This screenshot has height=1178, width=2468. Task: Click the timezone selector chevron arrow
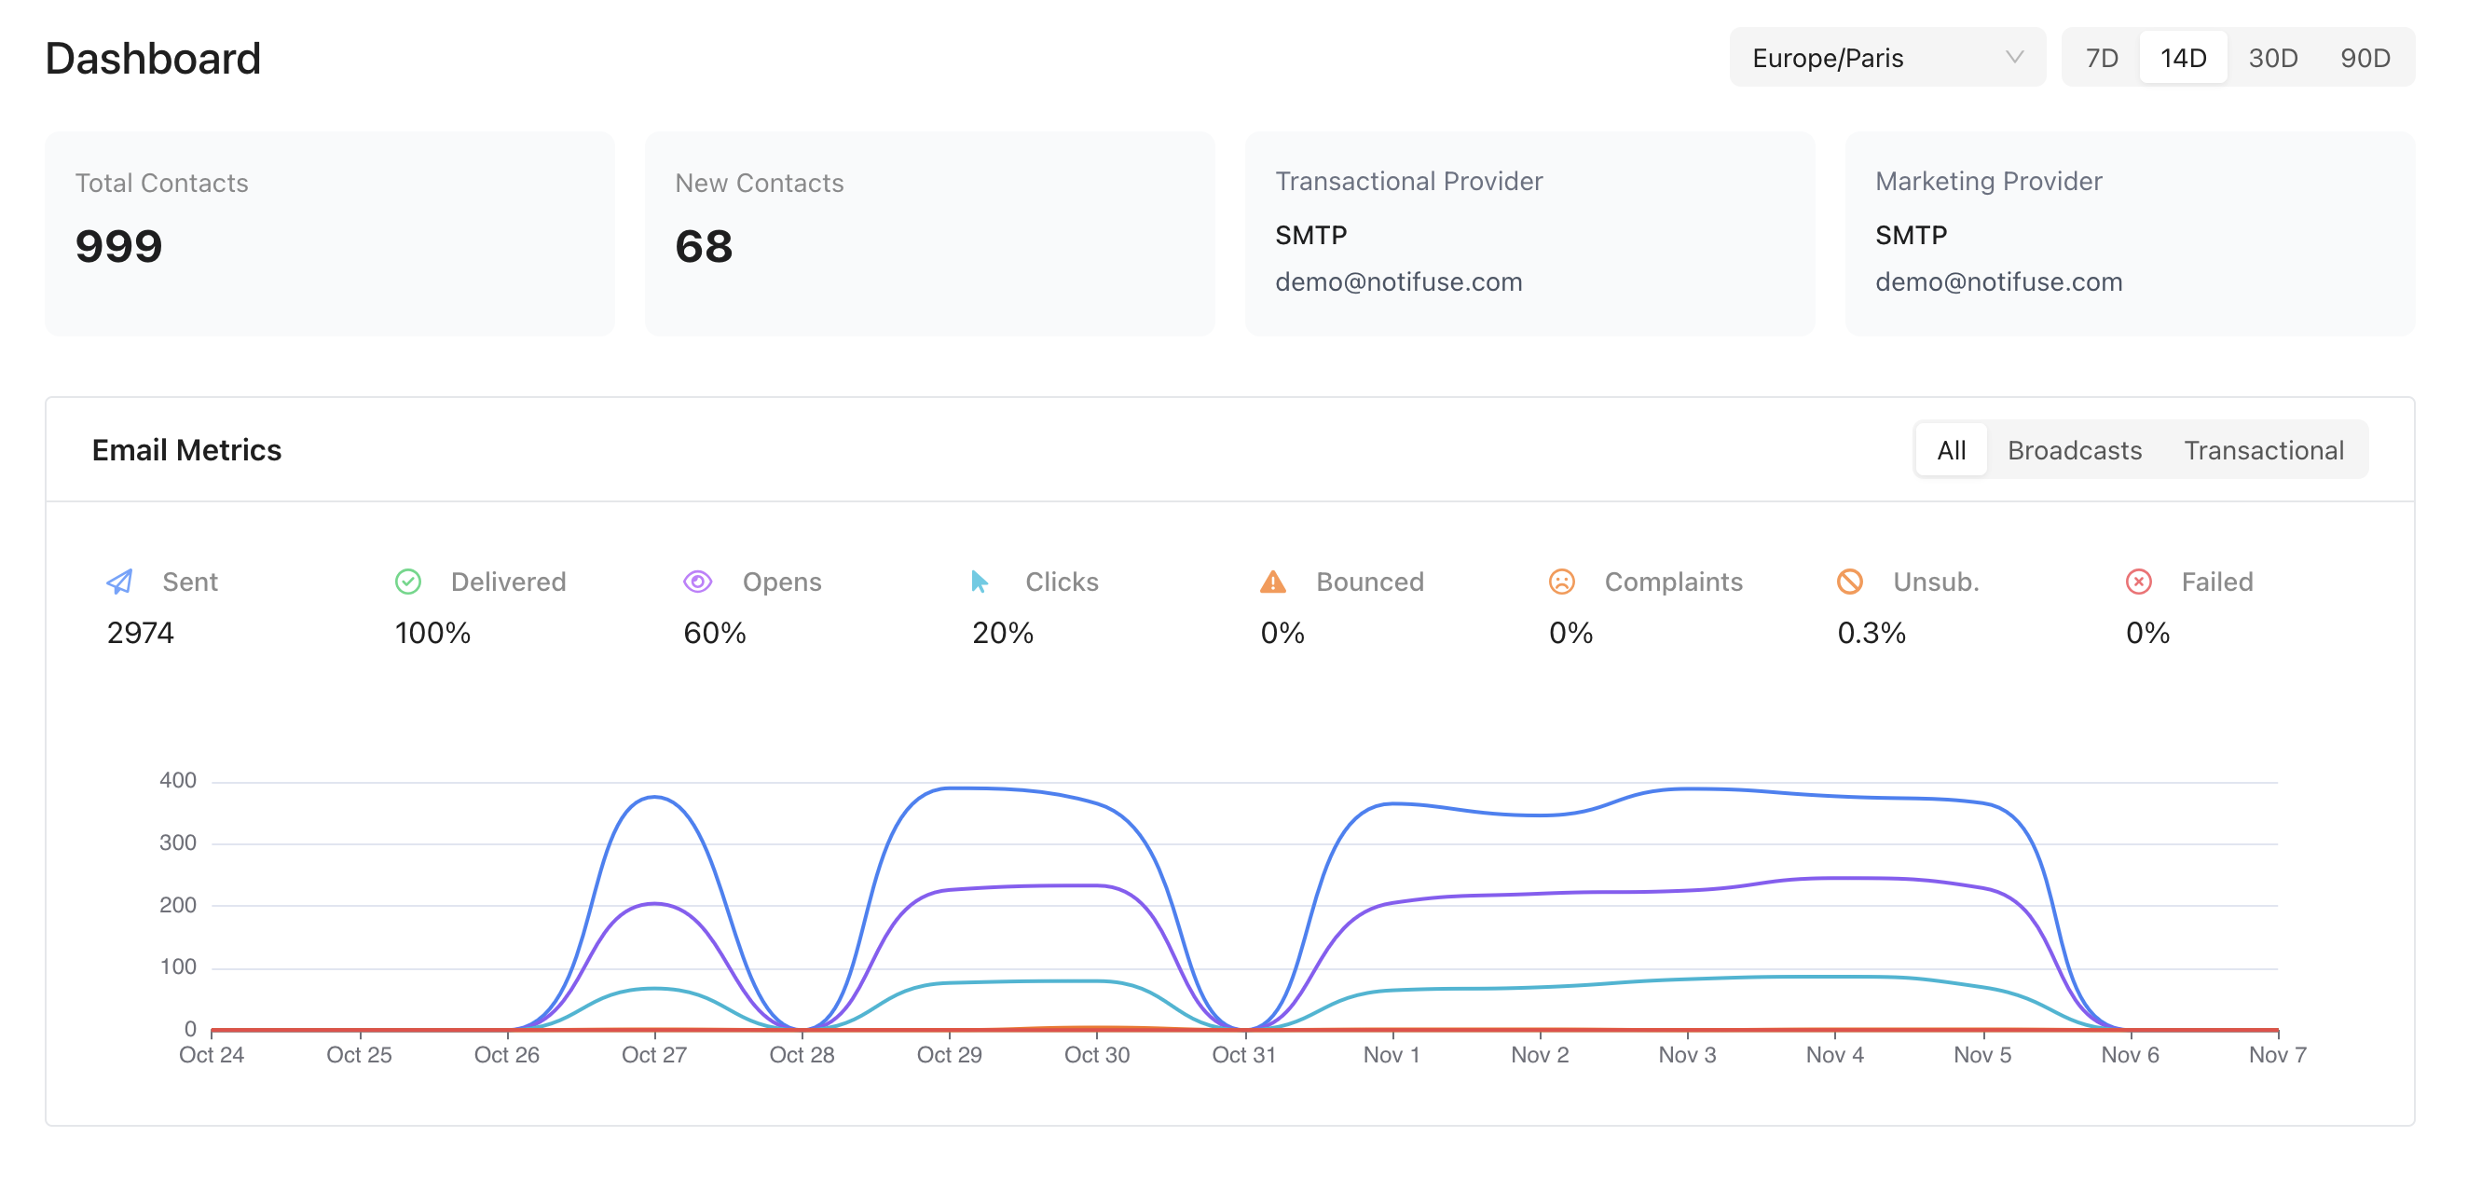click(2018, 58)
